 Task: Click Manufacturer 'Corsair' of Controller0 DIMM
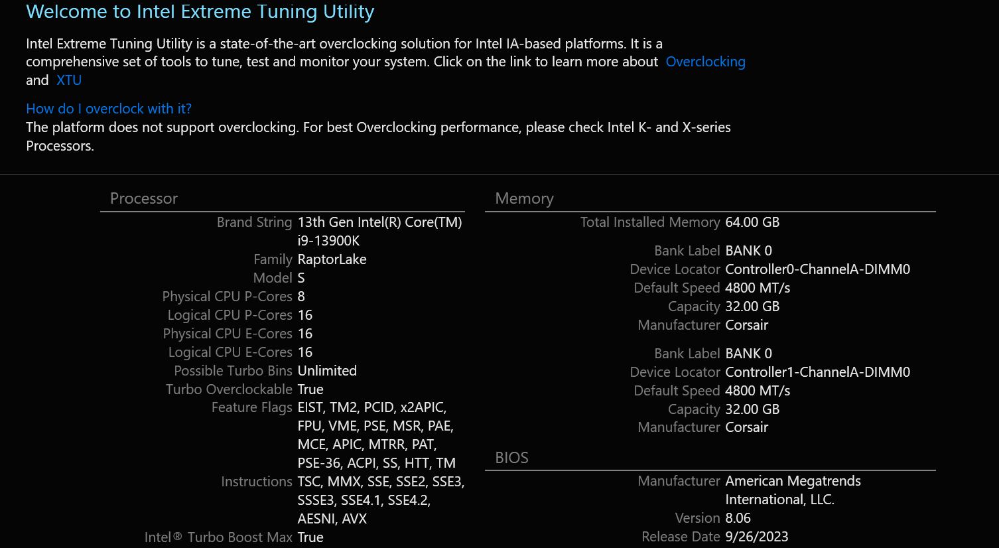coord(746,325)
